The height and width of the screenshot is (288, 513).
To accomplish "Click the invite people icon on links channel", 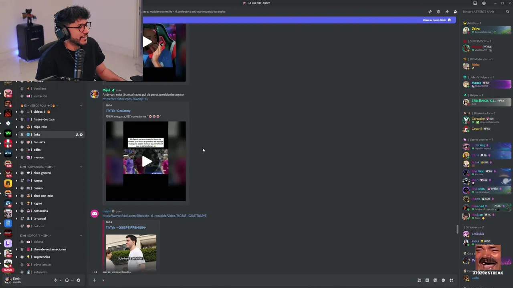I will [77, 135].
